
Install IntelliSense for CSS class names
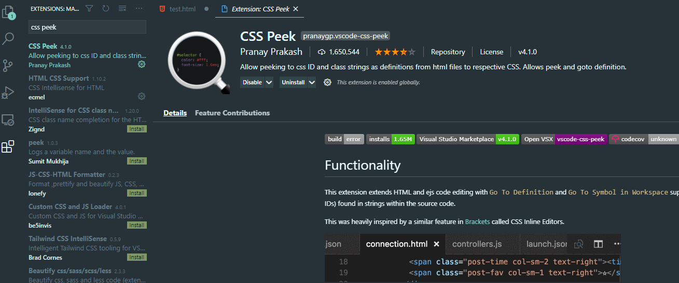point(137,129)
